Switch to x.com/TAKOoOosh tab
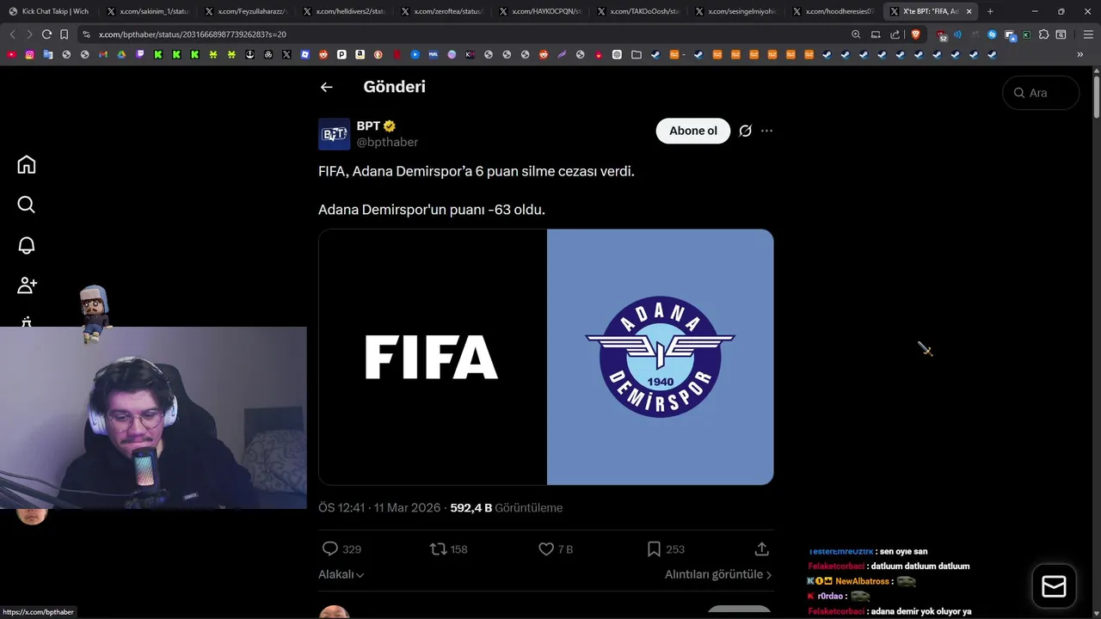1101x619 pixels. pyautogui.click(x=638, y=11)
